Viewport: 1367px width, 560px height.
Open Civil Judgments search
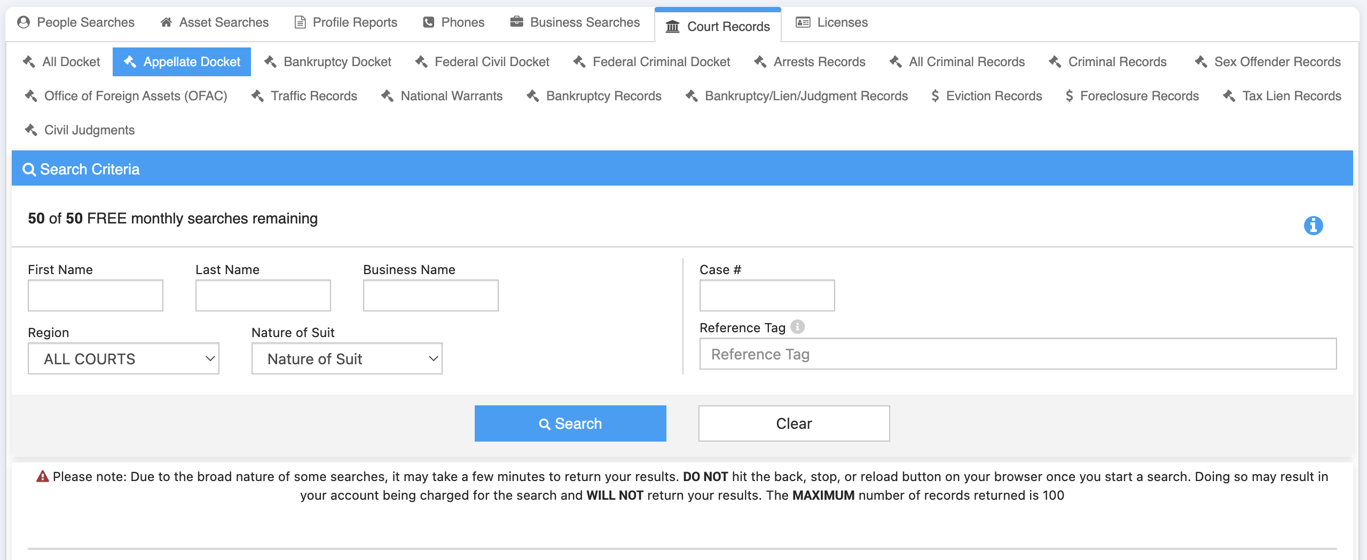80,130
